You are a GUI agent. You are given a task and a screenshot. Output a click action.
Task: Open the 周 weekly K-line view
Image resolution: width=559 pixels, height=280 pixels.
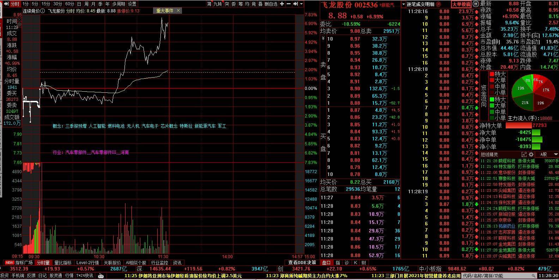pos(86,4)
